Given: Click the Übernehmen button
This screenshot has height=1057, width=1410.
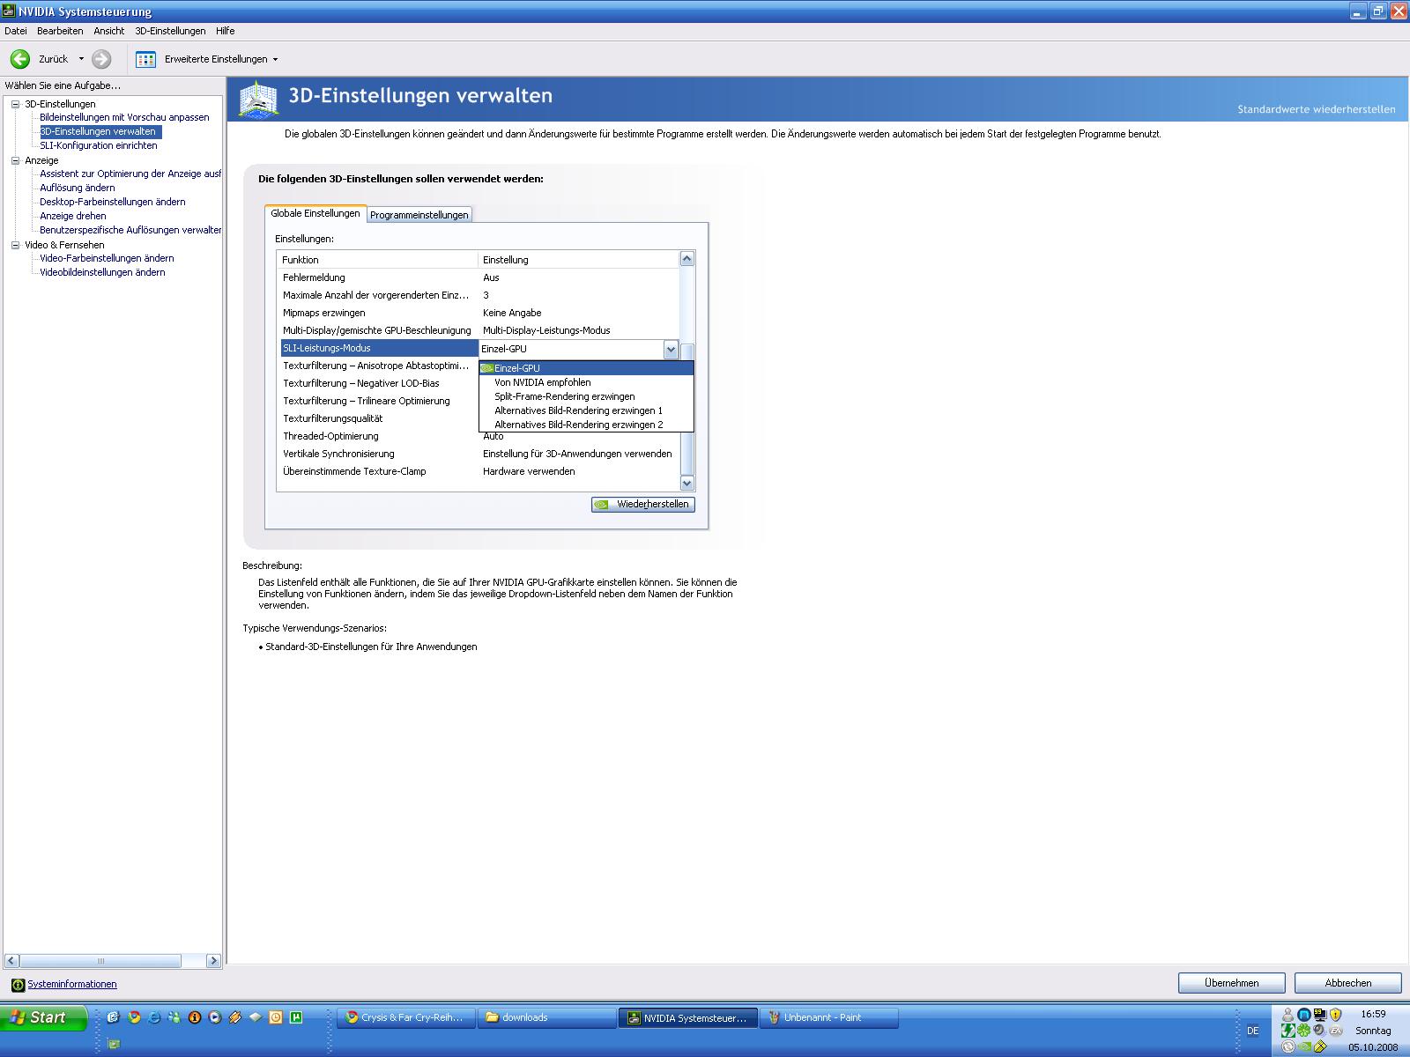Looking at the screenshot, I should 1232,983.
